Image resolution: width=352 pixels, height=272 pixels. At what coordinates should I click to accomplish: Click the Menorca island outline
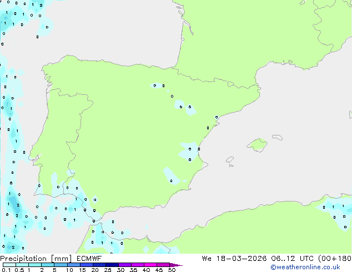pyautogui.click(x=277, y=137)
